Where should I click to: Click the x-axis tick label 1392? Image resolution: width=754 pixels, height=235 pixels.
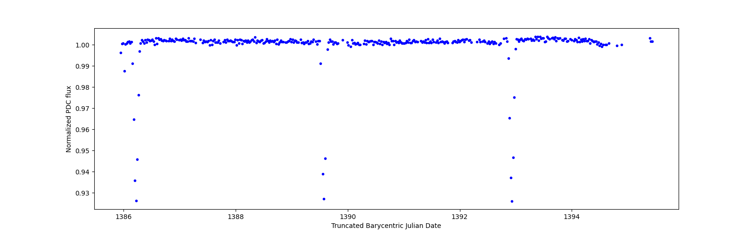coord(459,217)
